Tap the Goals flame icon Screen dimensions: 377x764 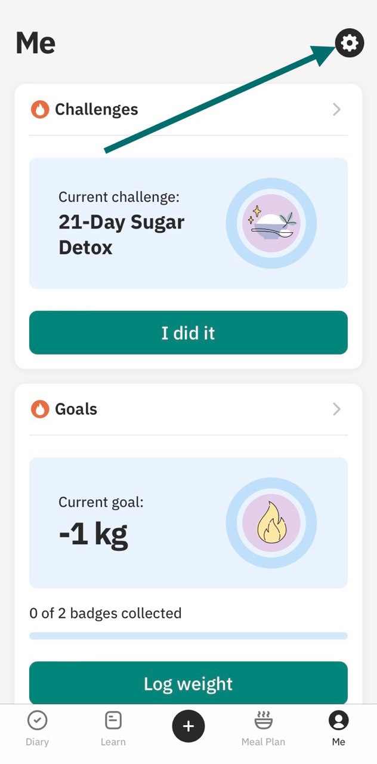point(40,409)
